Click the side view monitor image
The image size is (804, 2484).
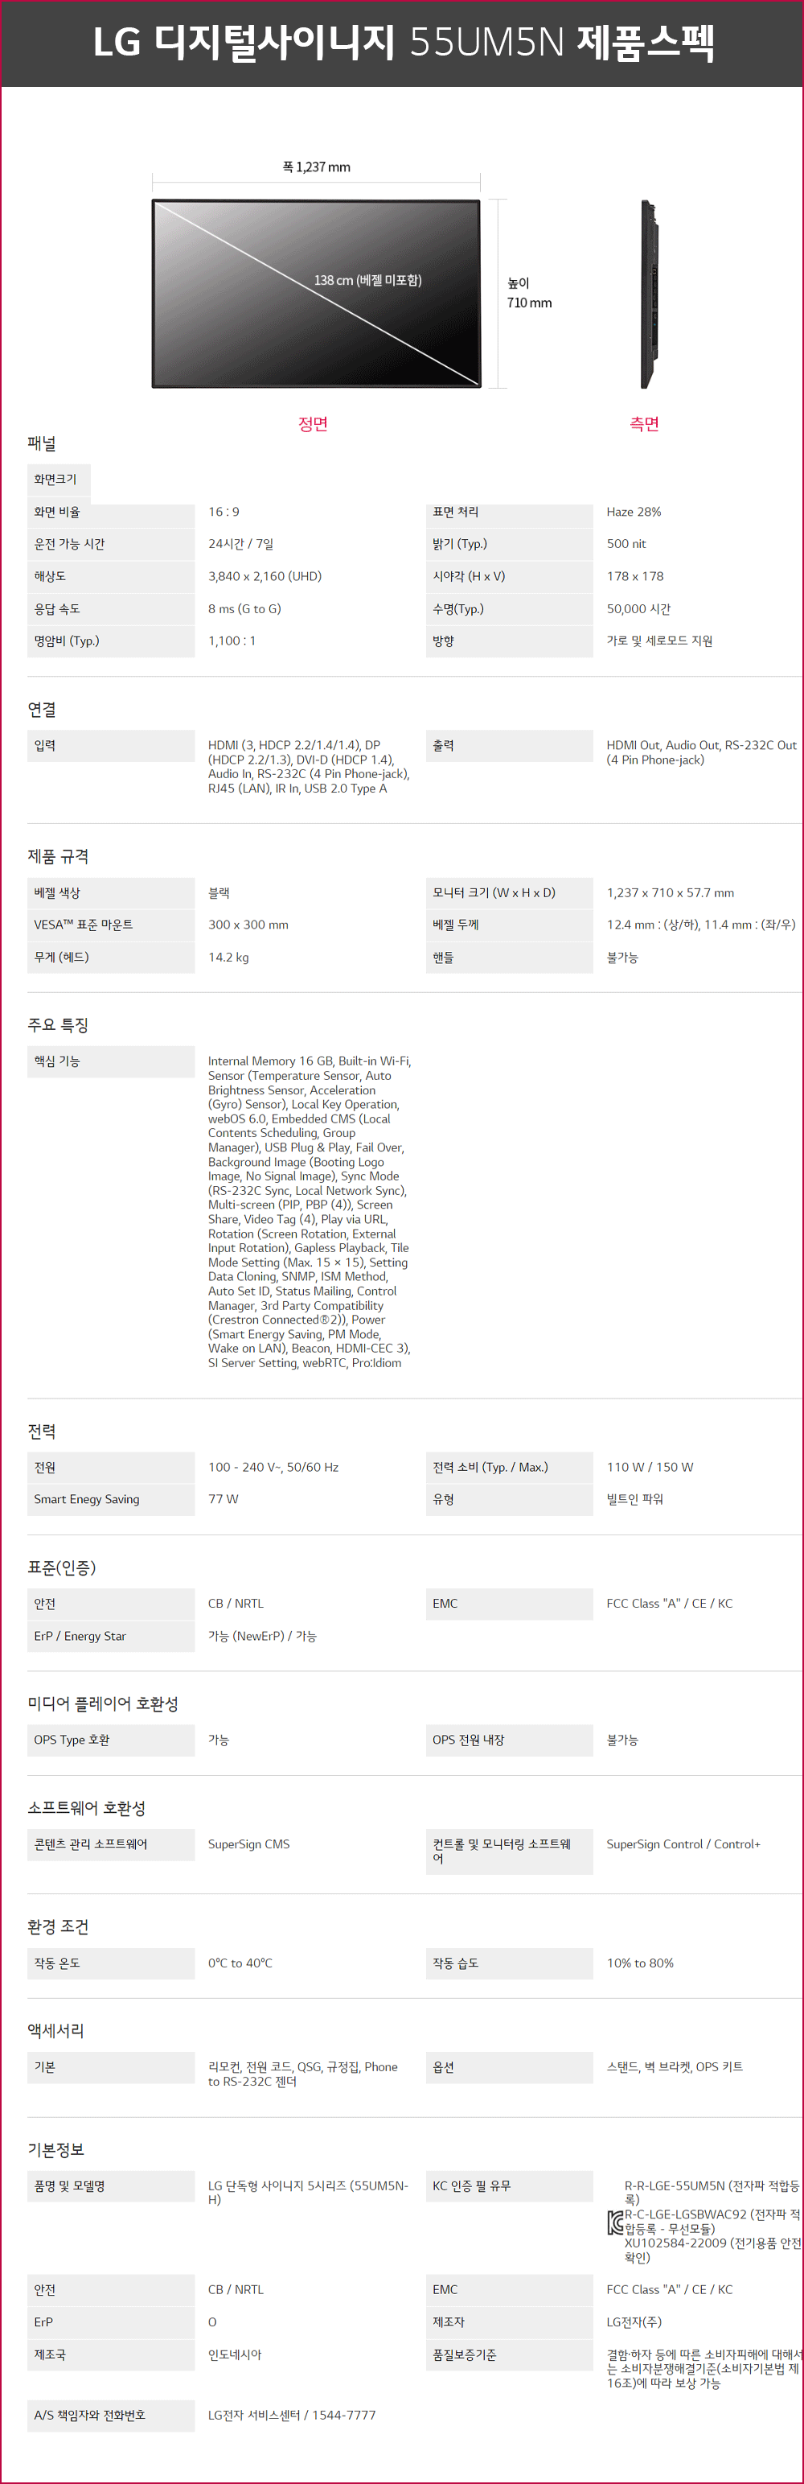coord(650,295)
